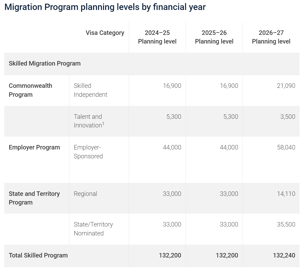Click the Migration Program planning levels heading
Screen dimensions: 304x269
click(x=105, y=7)
